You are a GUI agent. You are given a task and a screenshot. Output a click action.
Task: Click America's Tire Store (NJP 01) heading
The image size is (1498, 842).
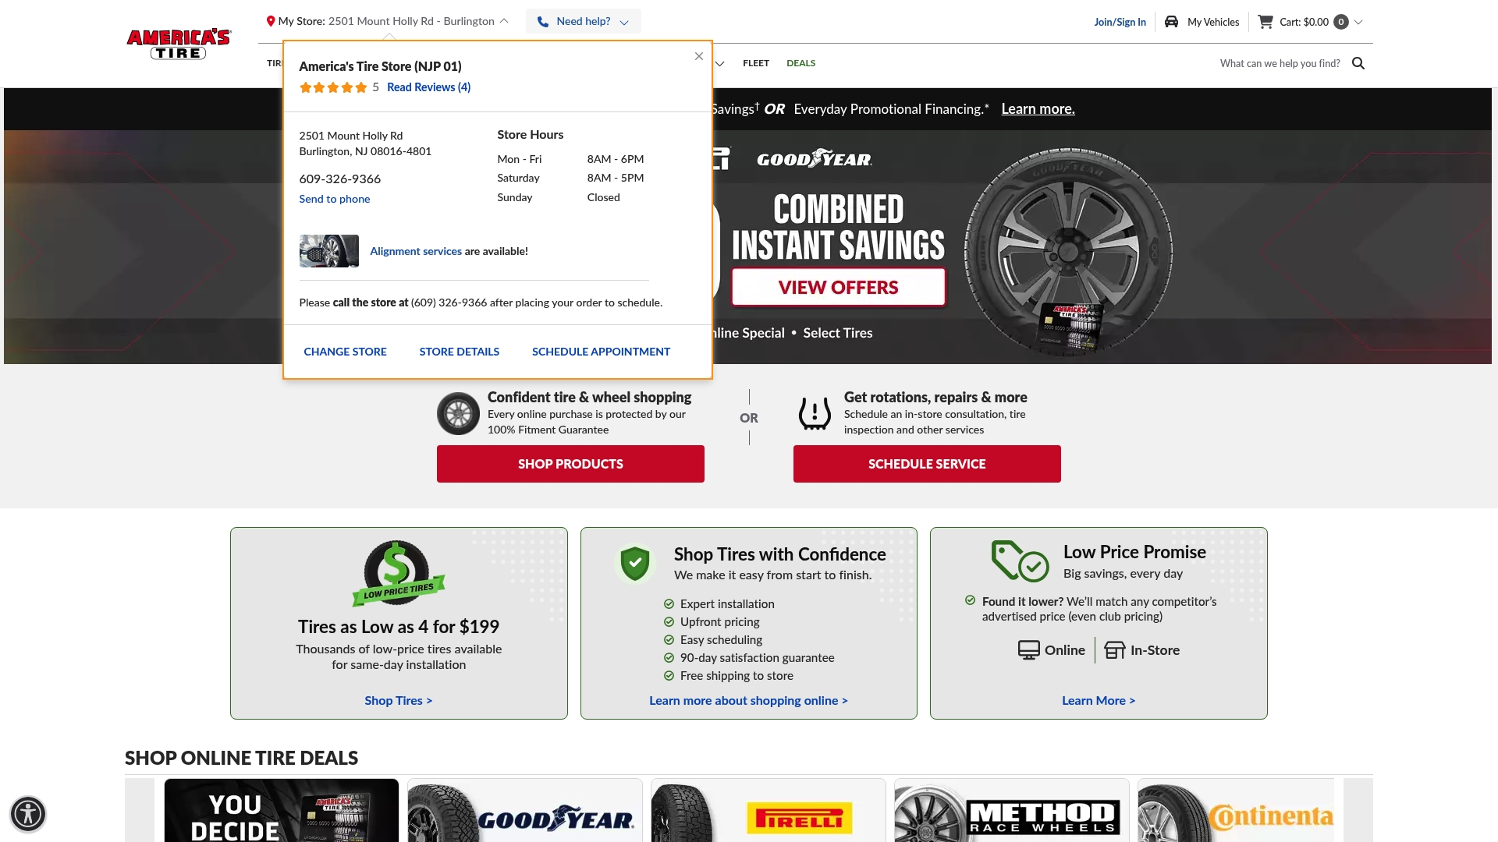380,66
